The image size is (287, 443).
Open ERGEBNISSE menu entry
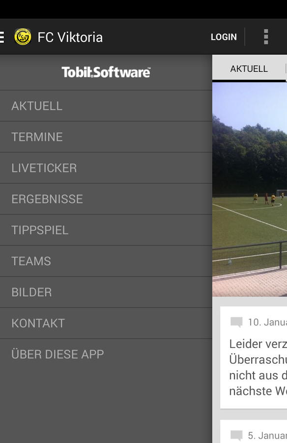click(x=106, y=199)
